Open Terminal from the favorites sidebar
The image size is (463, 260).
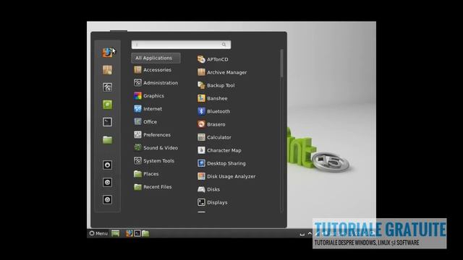pyautogui.click(x=107, y=122)
